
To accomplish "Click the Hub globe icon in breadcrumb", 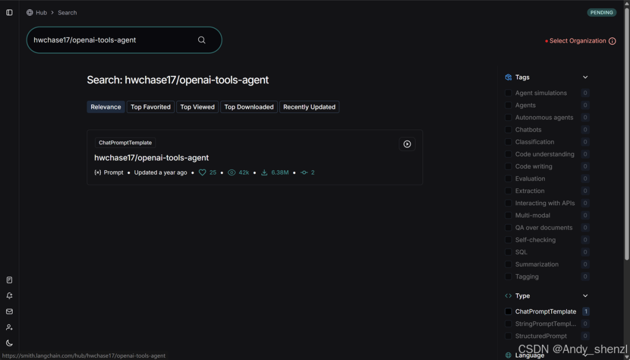I will [30, 12].
